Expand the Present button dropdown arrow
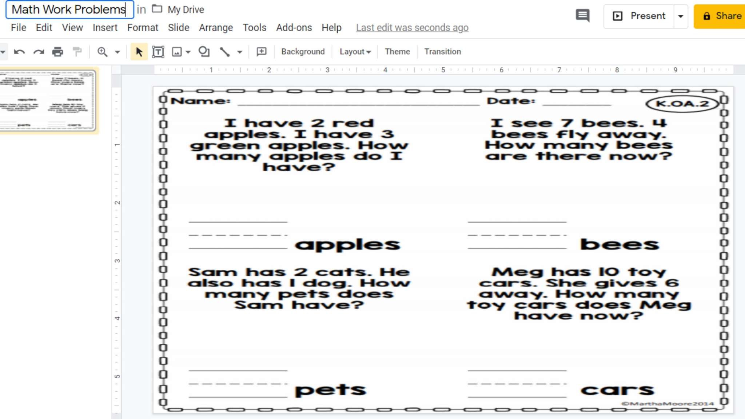The image size is (745, 419). pos(681,16)
